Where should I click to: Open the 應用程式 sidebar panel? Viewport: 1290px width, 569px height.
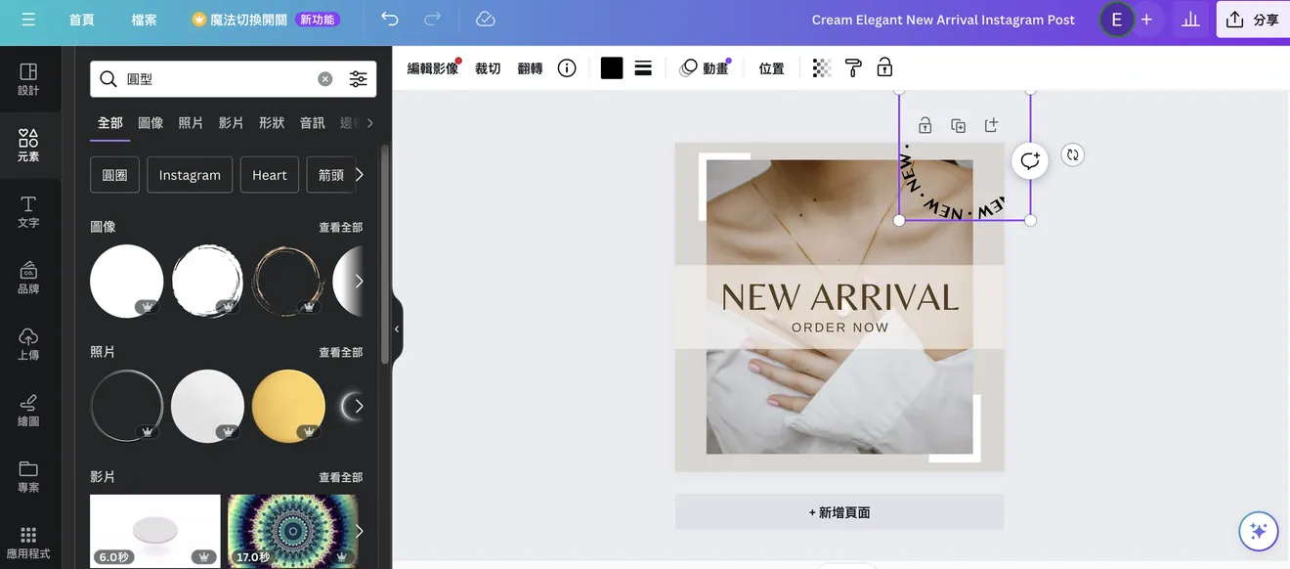point(28,543)
